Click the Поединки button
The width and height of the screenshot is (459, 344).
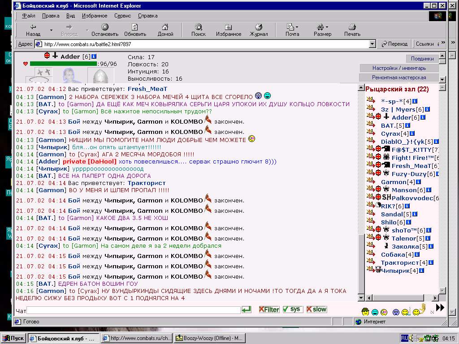(x=422, y=59)
